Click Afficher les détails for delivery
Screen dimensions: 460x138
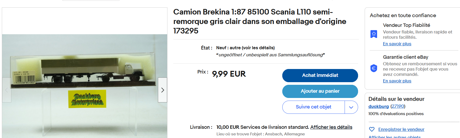pos(331,127)
